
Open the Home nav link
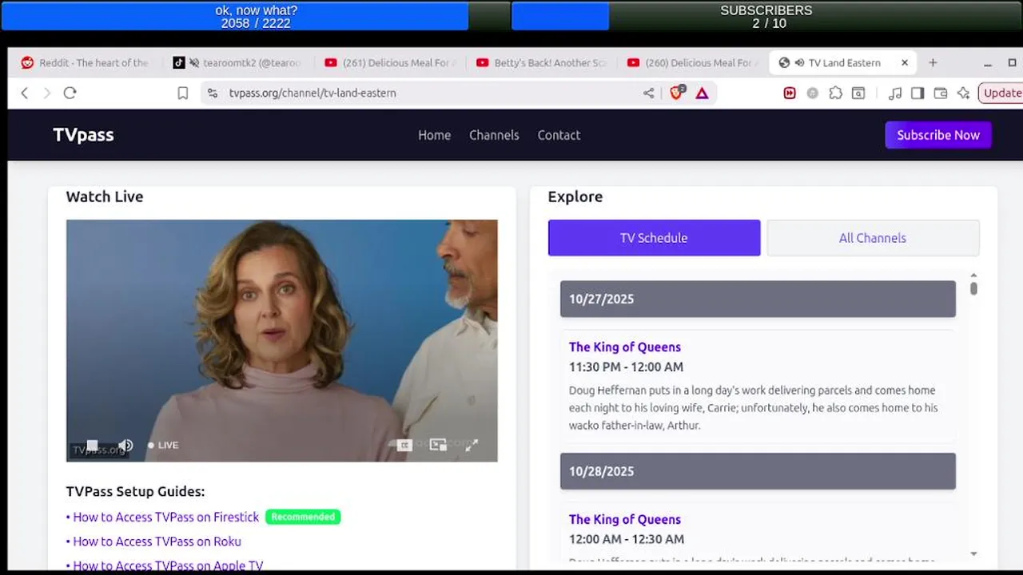434,135
